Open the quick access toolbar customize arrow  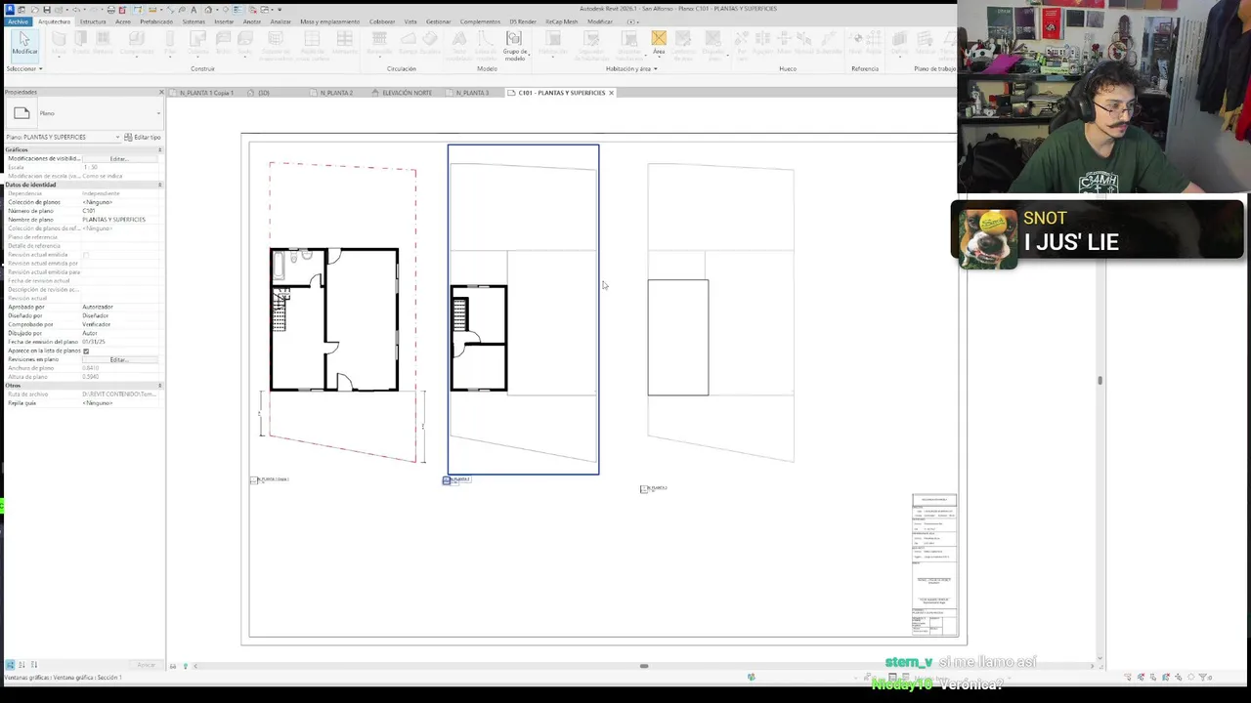pos(280,9)
